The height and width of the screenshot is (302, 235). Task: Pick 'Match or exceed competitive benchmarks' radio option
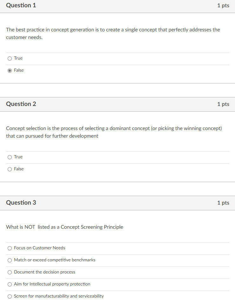coord(10,260)
